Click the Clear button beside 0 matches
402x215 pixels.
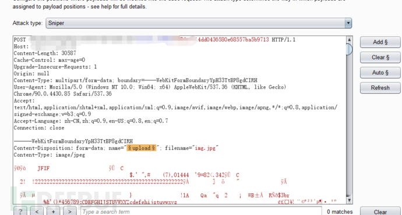(x=380, y=212)
